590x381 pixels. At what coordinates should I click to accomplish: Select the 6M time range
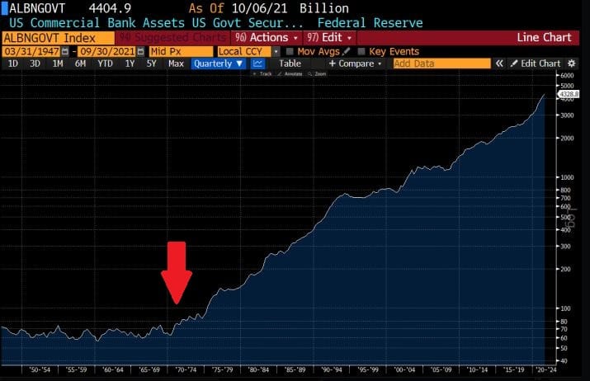tap(80, 63)
